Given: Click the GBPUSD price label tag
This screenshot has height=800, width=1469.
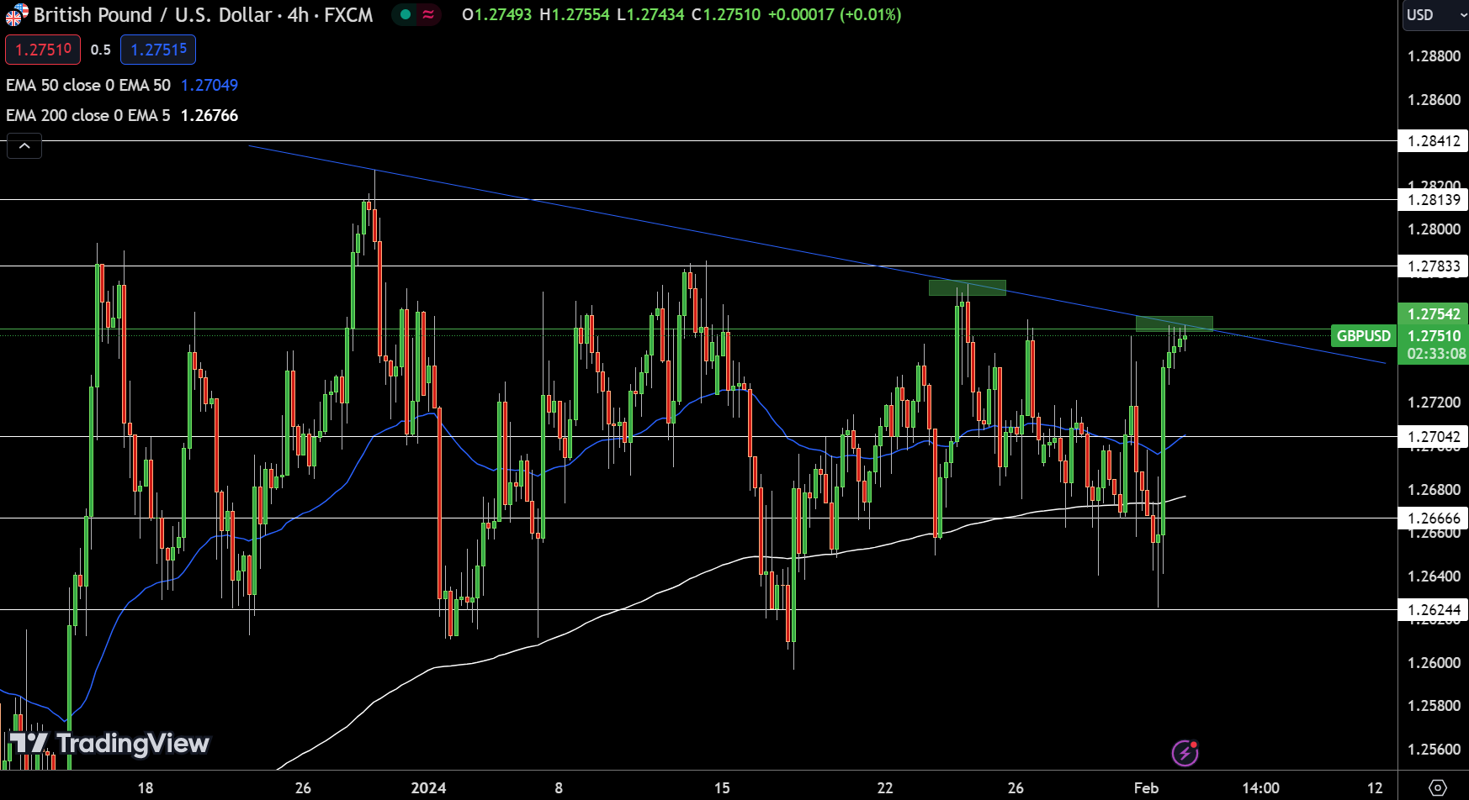Looking at the screenshot, I should click(x=1363, y=335).
